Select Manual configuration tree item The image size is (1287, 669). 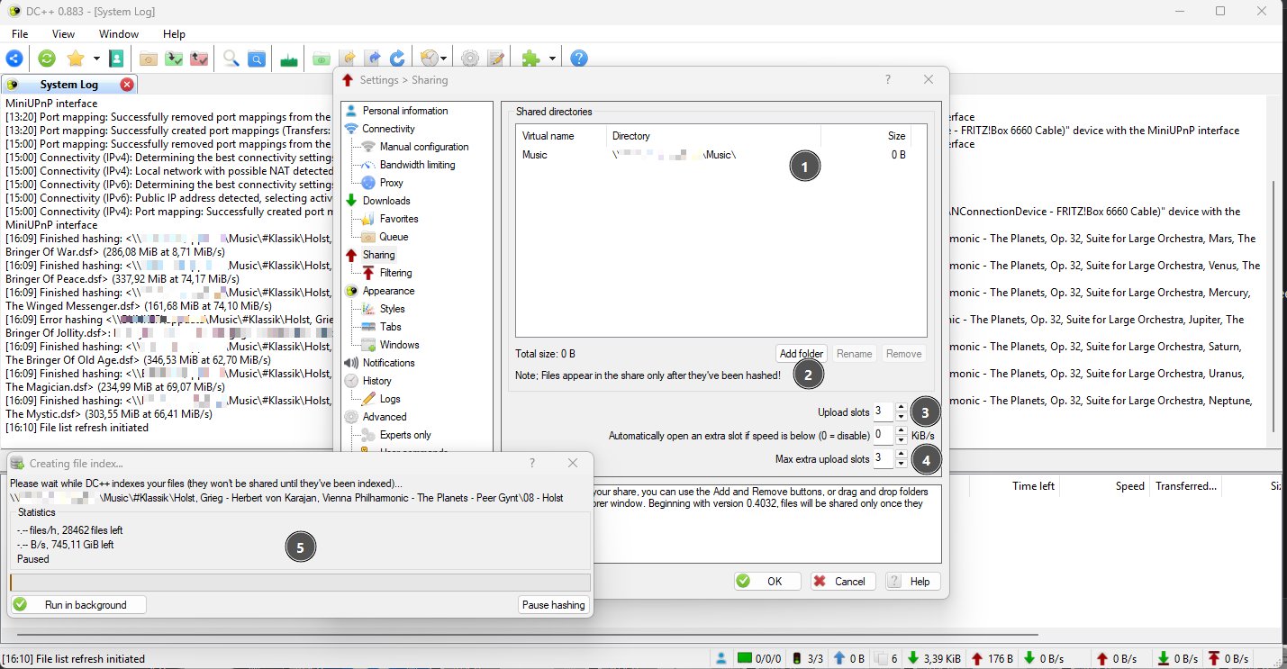(x=424, y=147)
